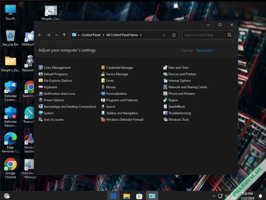The height and width of the screenshot is (200, 266).
Task: Click the Defender Remover desktop shortcut
Action: click(x=10, y=117)
